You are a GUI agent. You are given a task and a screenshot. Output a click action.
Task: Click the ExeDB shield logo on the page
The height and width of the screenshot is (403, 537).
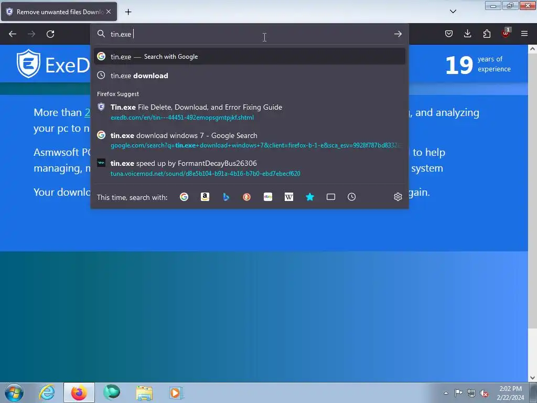(x=28, y=63)
